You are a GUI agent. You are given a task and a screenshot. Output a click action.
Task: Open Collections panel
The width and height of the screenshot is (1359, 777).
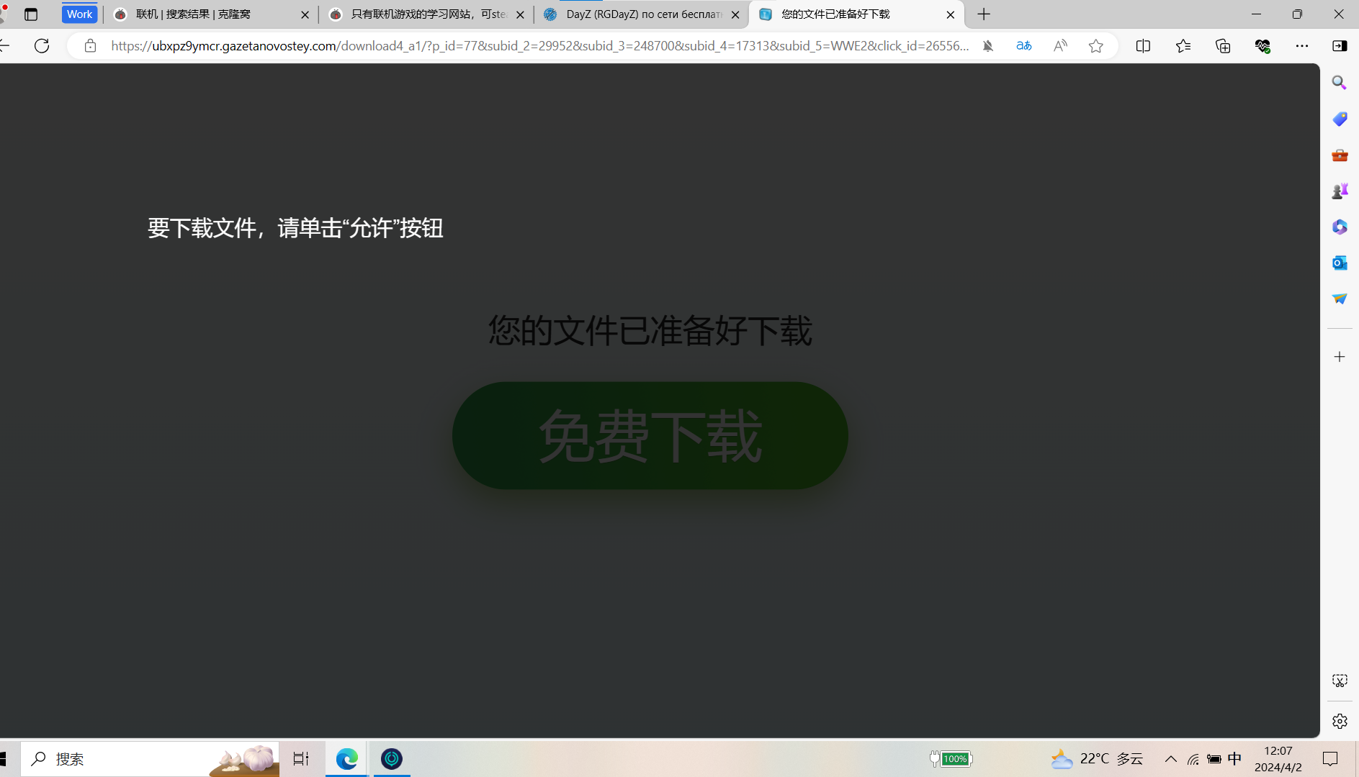point(1223,46)
